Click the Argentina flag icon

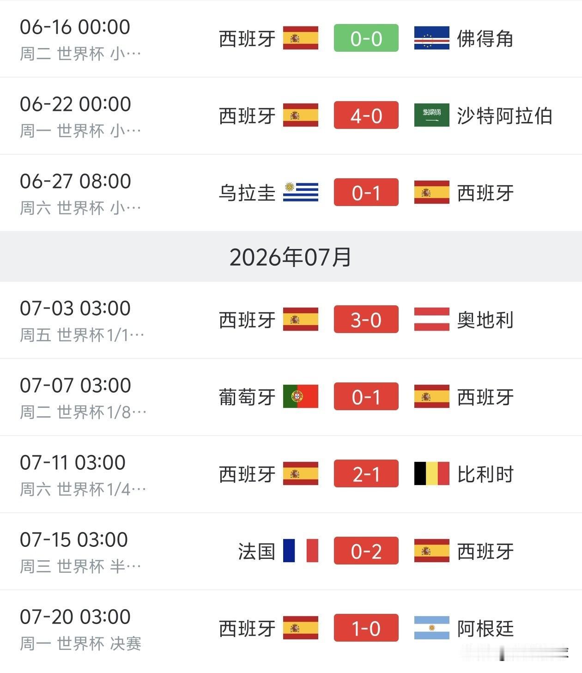pyautogui.click(x=431, y=628)
